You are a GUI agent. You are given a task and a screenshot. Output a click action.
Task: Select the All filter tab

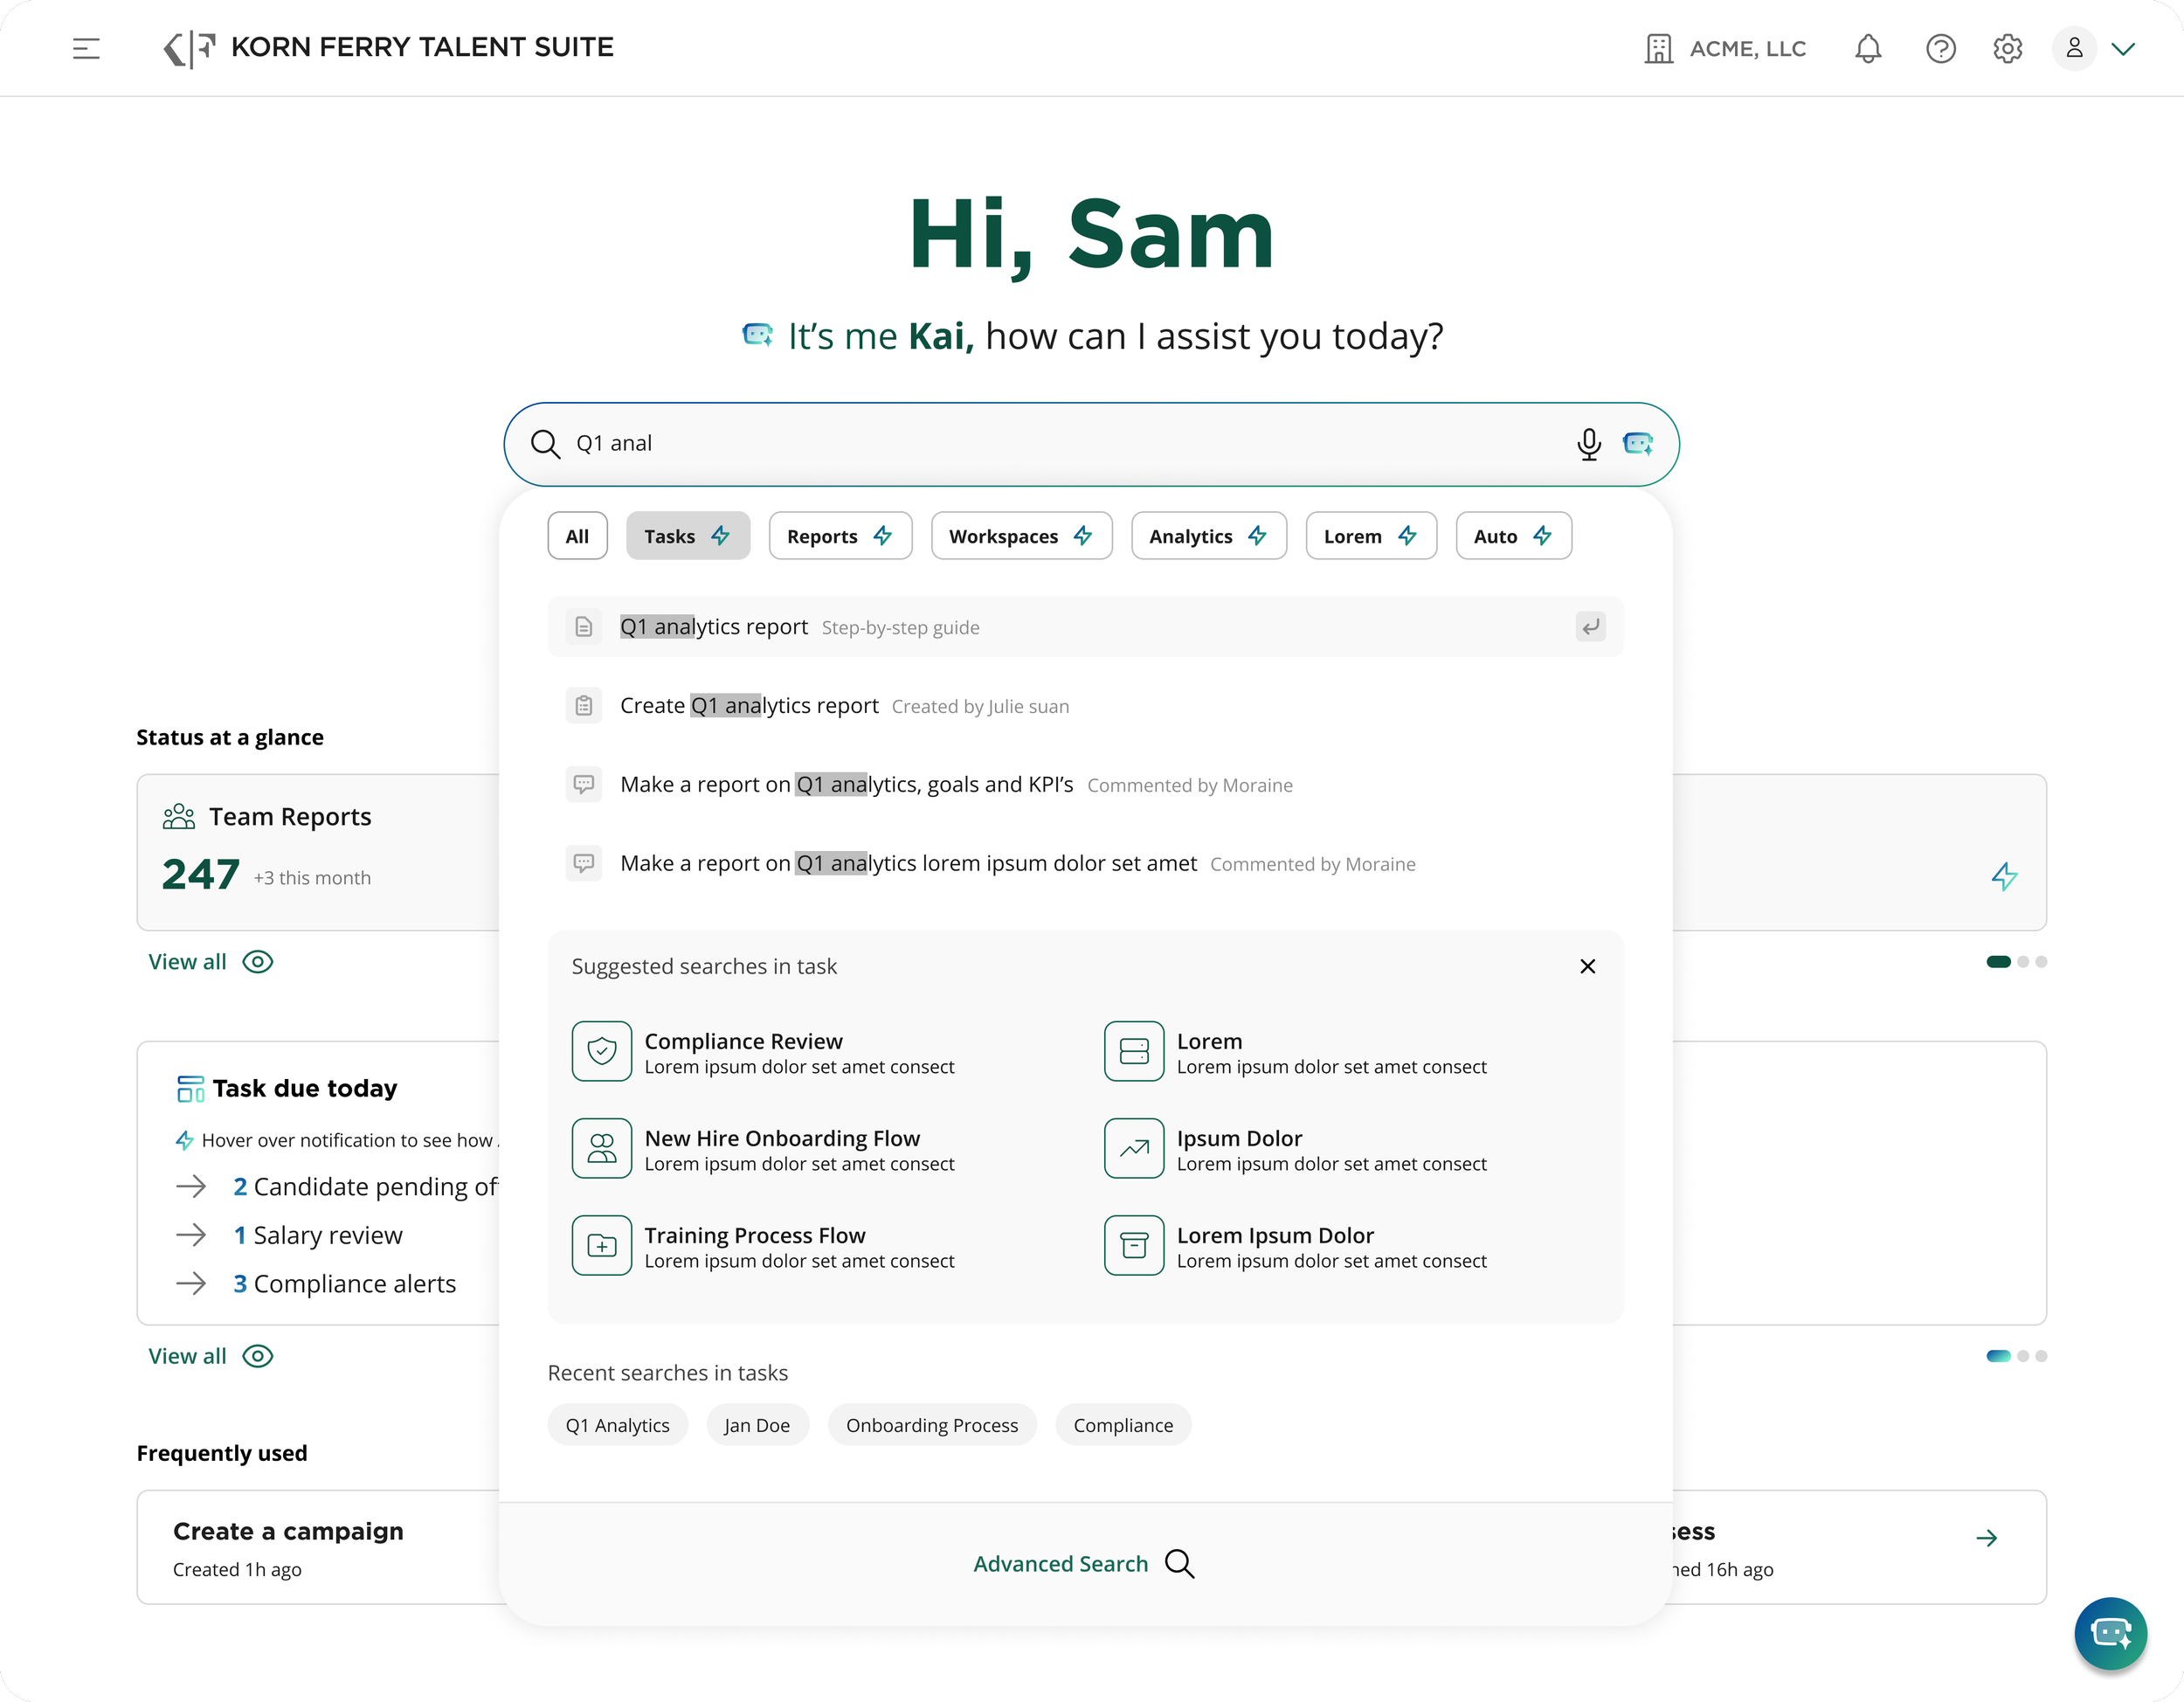point(577,536)
